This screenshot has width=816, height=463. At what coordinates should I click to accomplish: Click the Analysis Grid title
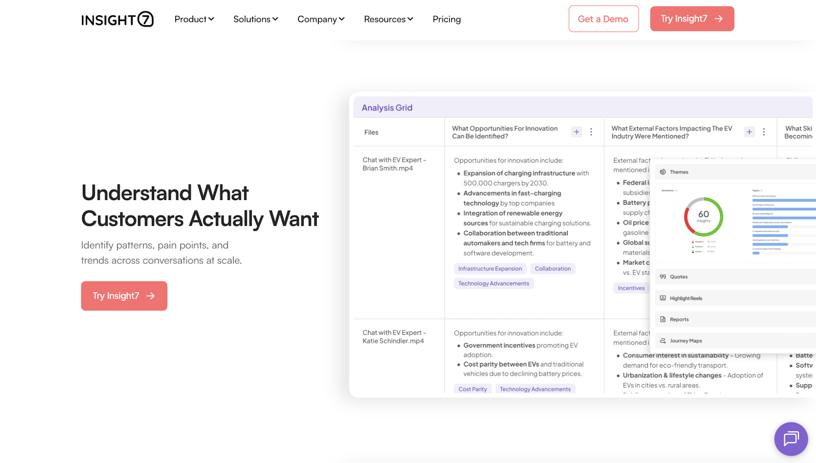coord(387,108)
